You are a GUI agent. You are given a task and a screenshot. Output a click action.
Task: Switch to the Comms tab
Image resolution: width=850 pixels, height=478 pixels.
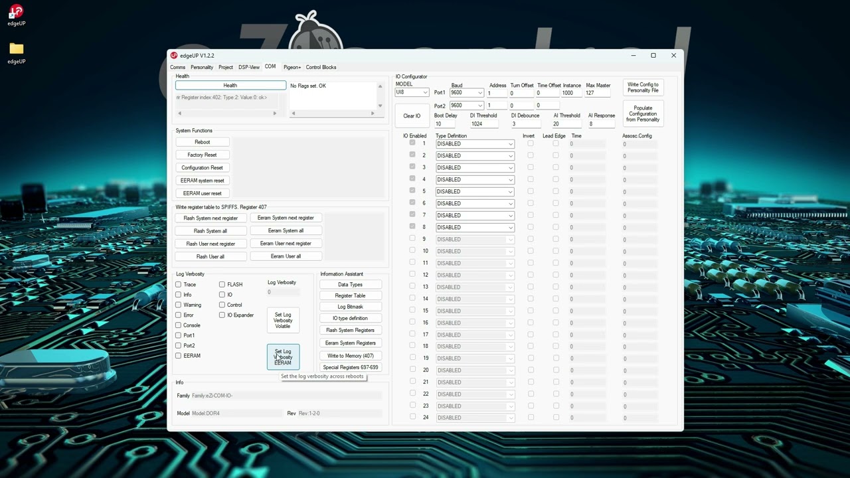point(178,67)
